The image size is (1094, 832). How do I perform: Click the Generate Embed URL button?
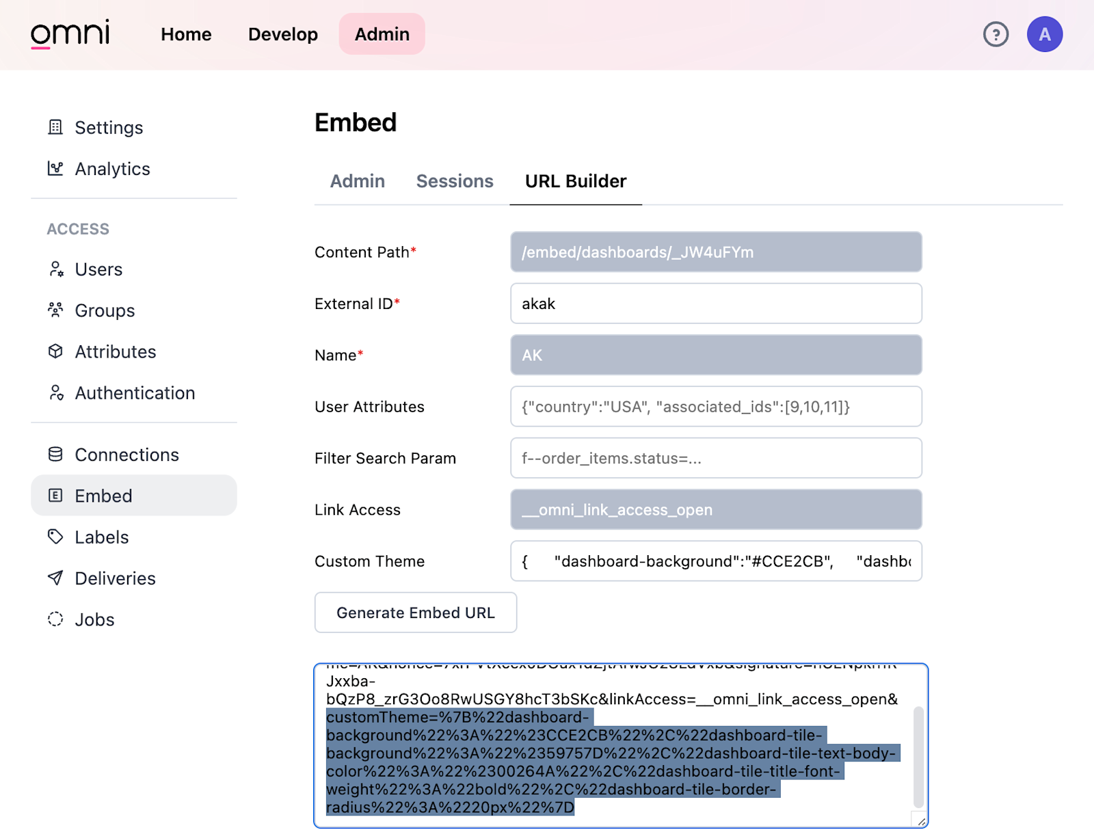(x=415, y=613)
